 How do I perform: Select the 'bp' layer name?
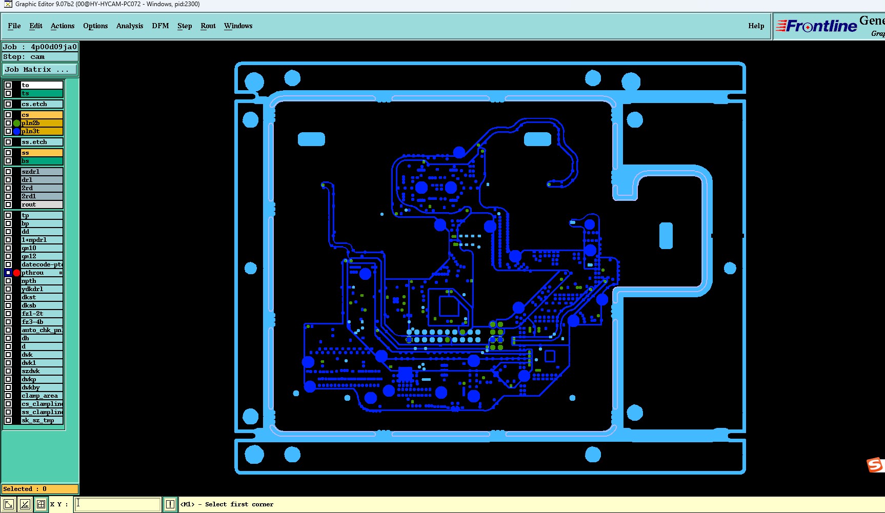42,223
